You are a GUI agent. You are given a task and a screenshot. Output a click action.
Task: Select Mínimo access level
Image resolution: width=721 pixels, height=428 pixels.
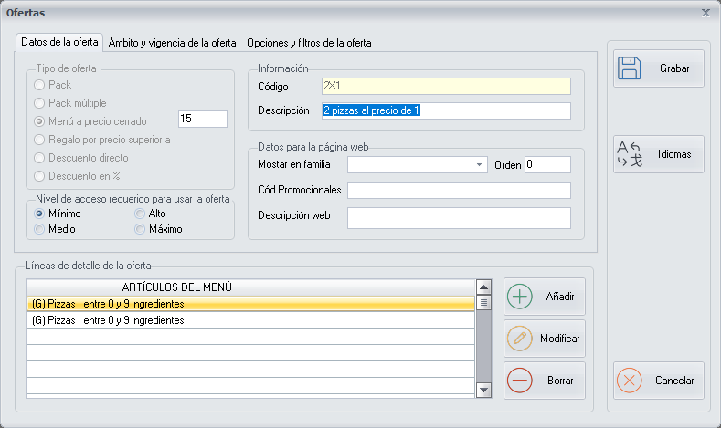[40, 214]
